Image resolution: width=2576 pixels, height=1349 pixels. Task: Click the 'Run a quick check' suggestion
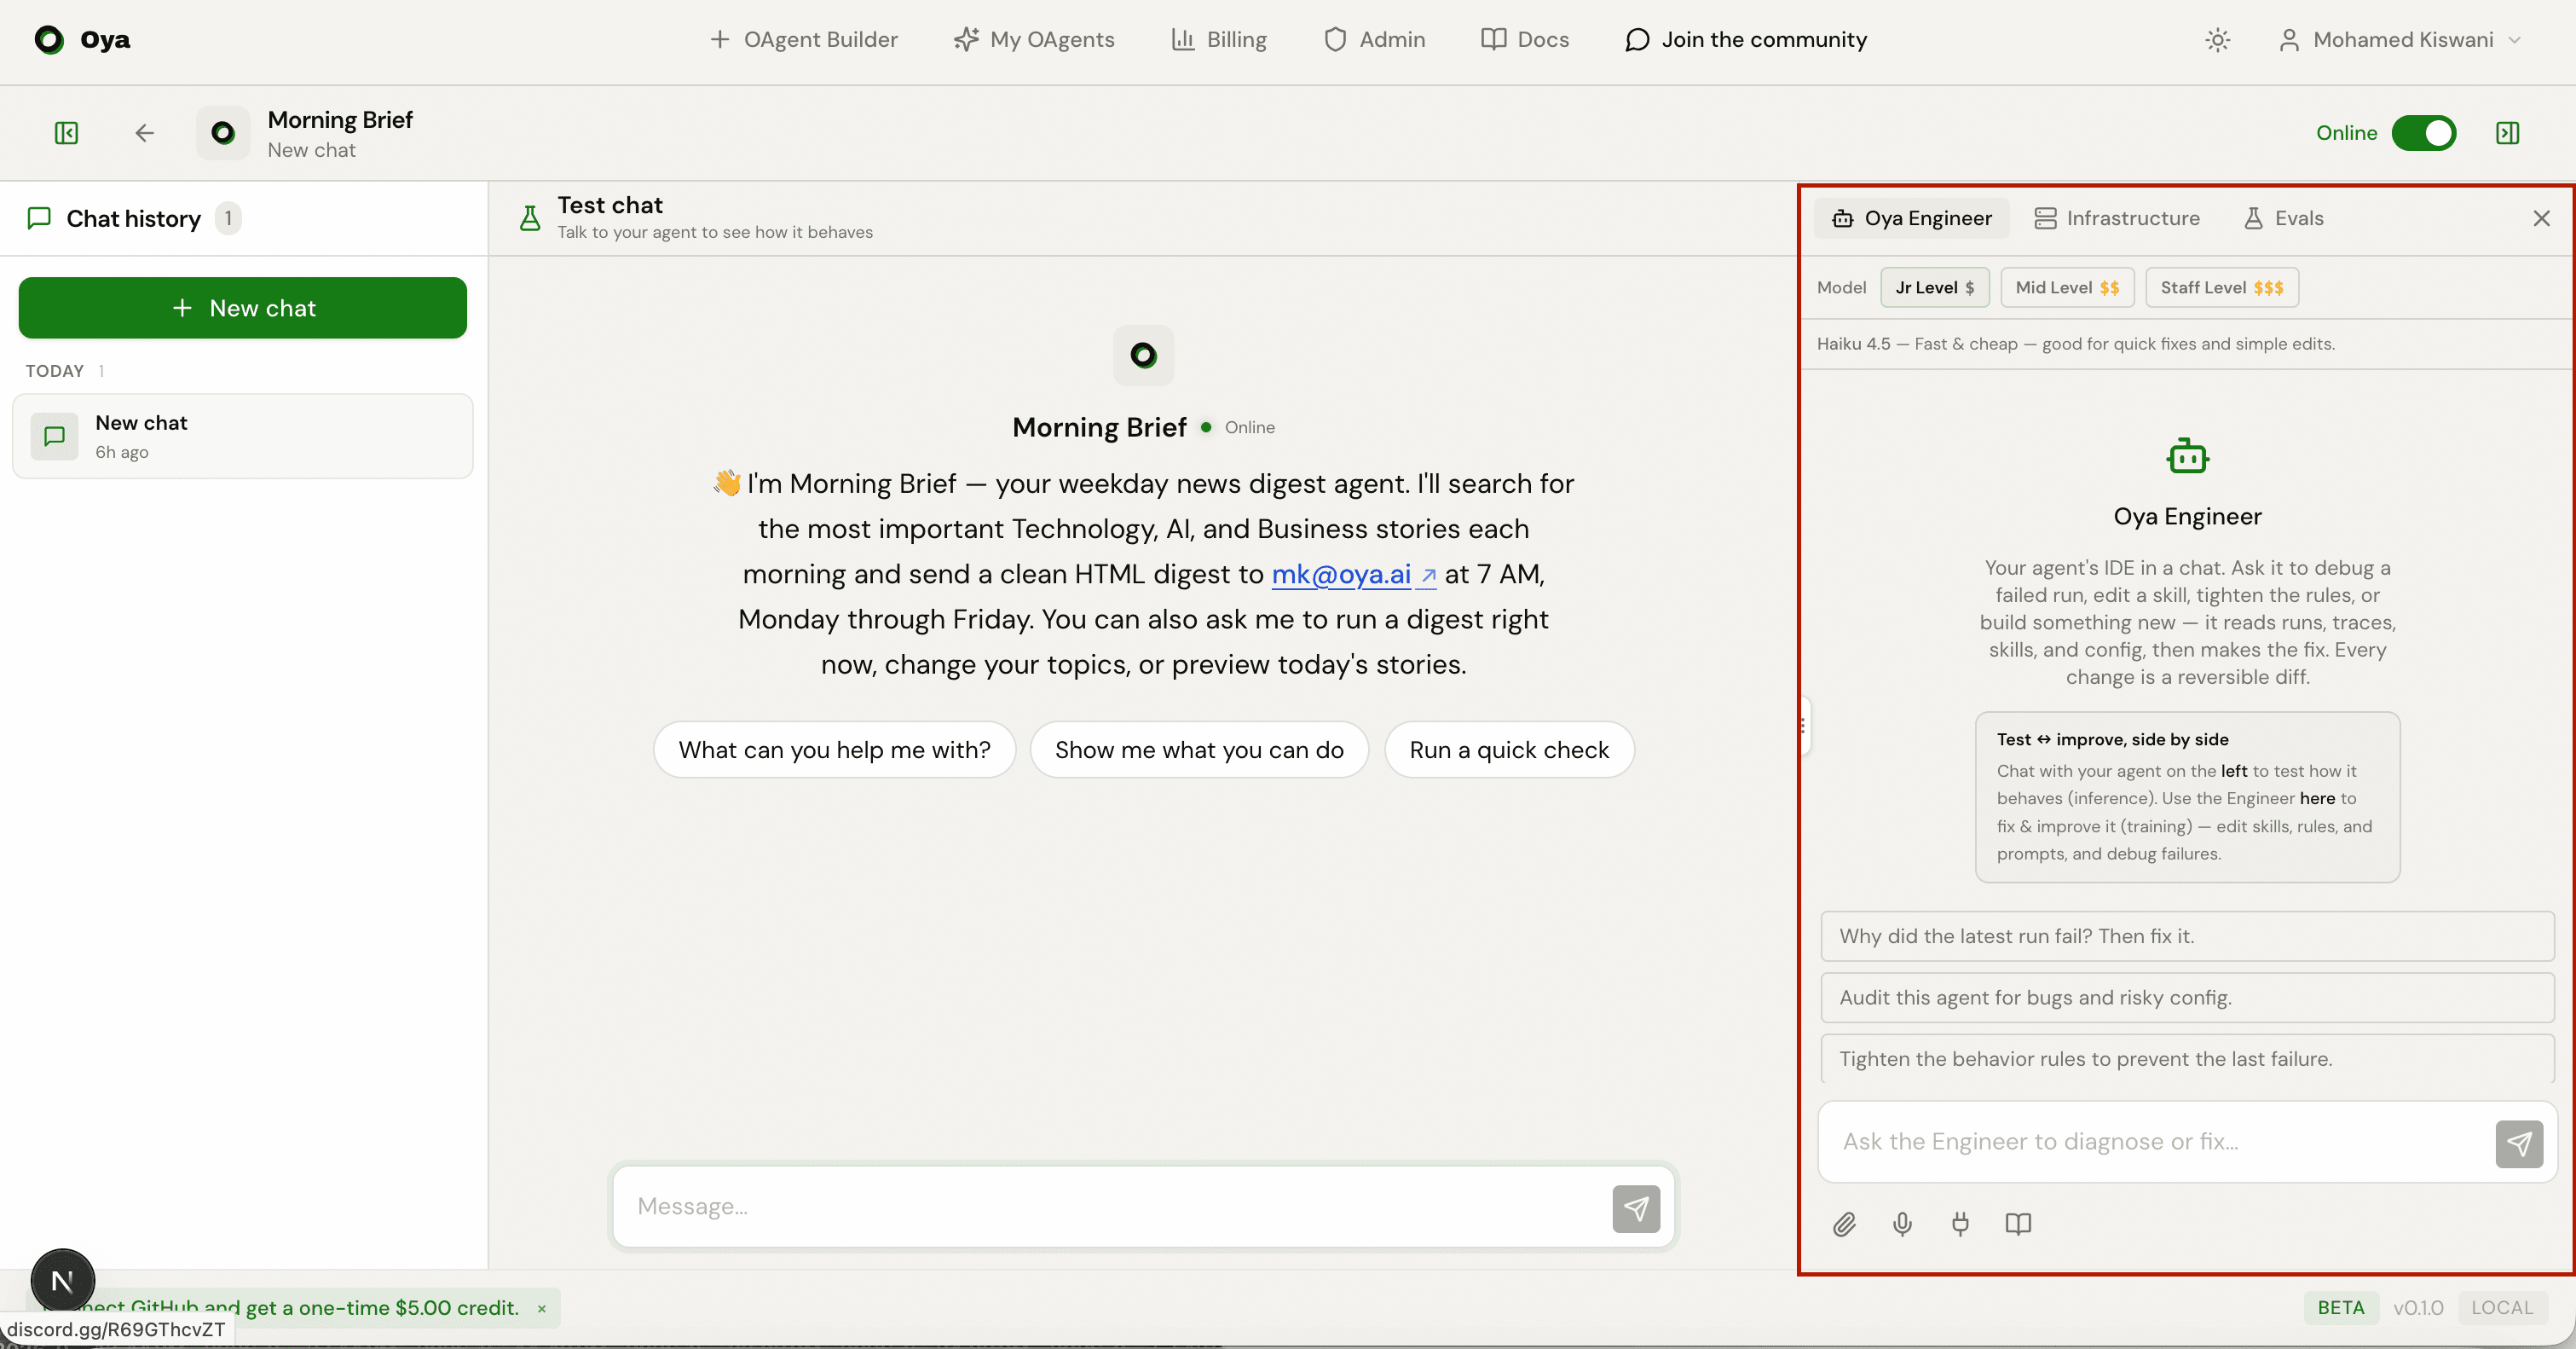point(1509,750)
